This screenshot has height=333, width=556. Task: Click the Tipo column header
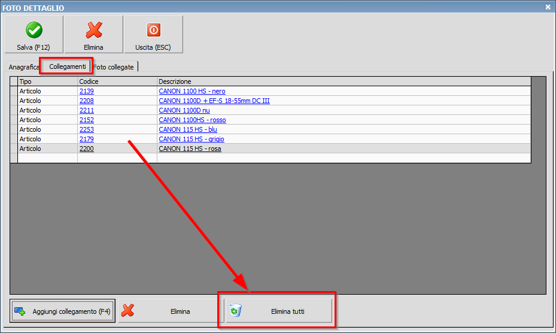pos(47,81)
